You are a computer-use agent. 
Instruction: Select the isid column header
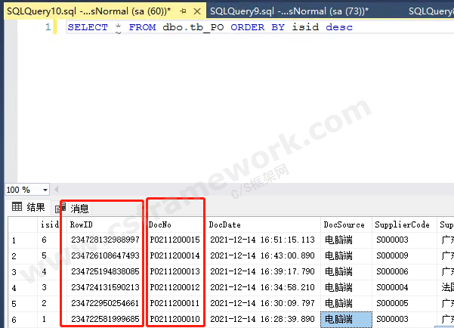48,224
